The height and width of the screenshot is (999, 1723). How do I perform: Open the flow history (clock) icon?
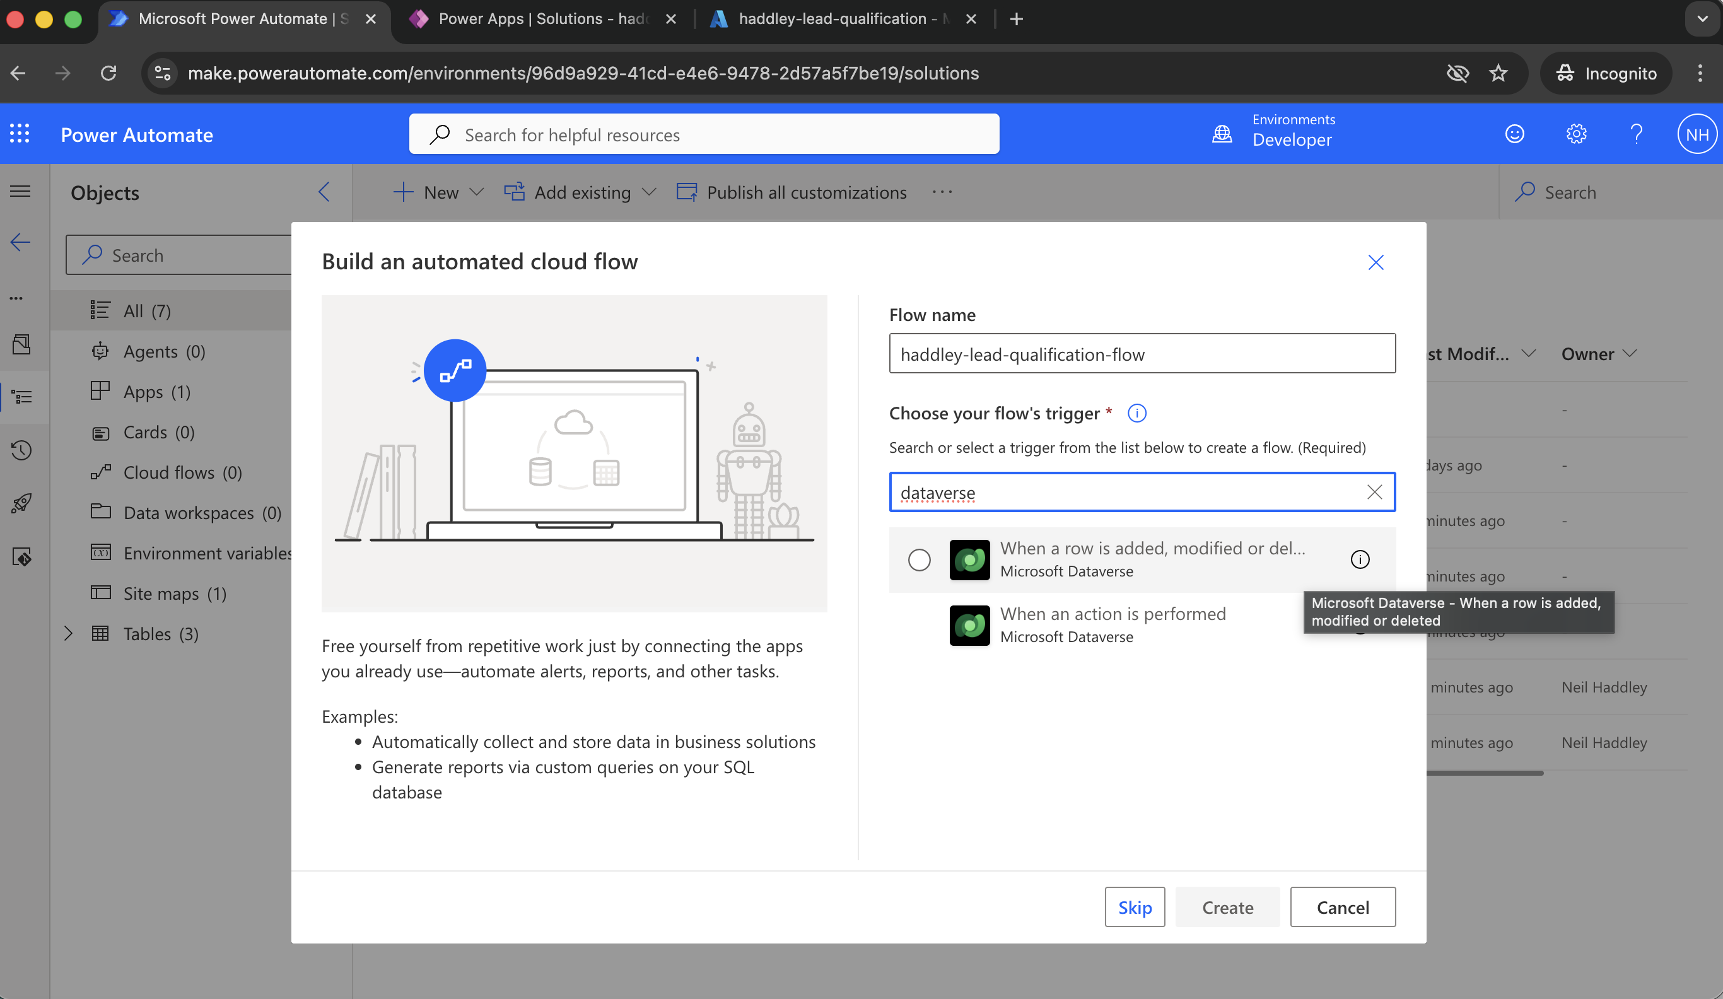coord(22,450)
